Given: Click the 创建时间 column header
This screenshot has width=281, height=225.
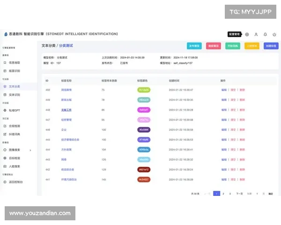Looking at the screenshot, I should coord(174,81).
